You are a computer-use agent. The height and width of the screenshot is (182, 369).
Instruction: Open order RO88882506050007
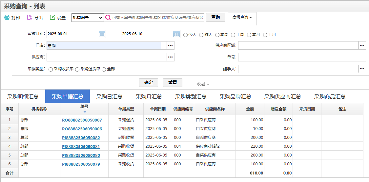click(82, 120)
